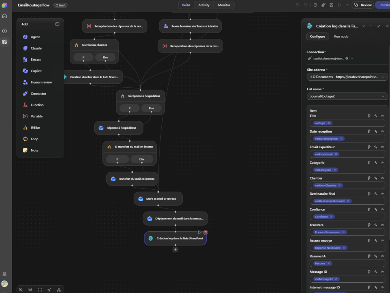Click the redo arrow in top toolbar

click(x=305, y=5)
